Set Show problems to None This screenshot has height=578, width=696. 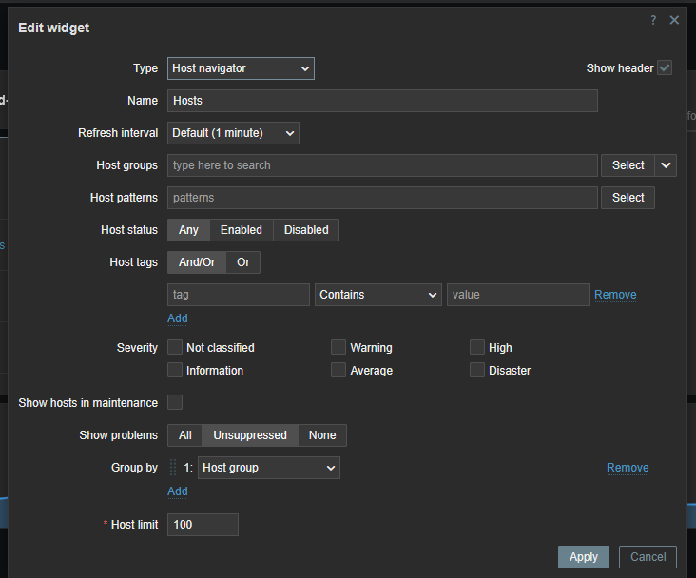tap(322, 435)
